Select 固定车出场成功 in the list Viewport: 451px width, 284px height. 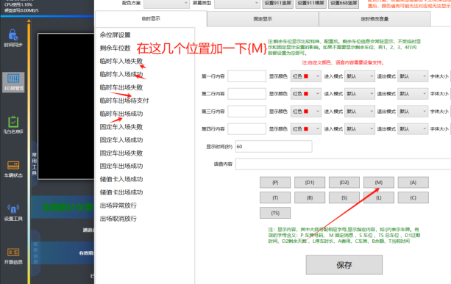[121, 166]
